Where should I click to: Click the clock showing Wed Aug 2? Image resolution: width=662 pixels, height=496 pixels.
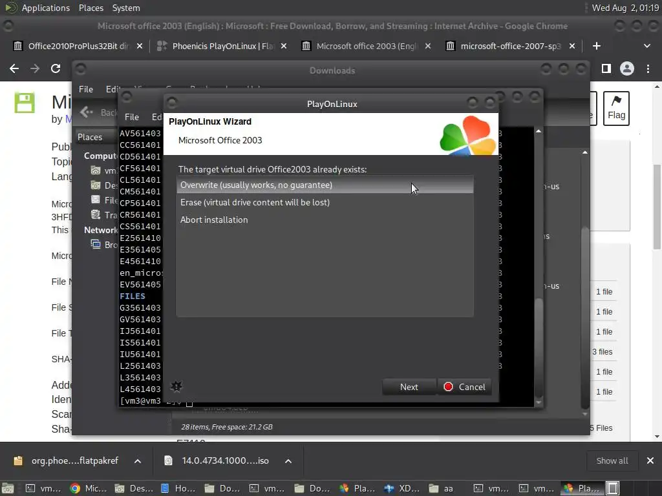[x=625, y=8]
